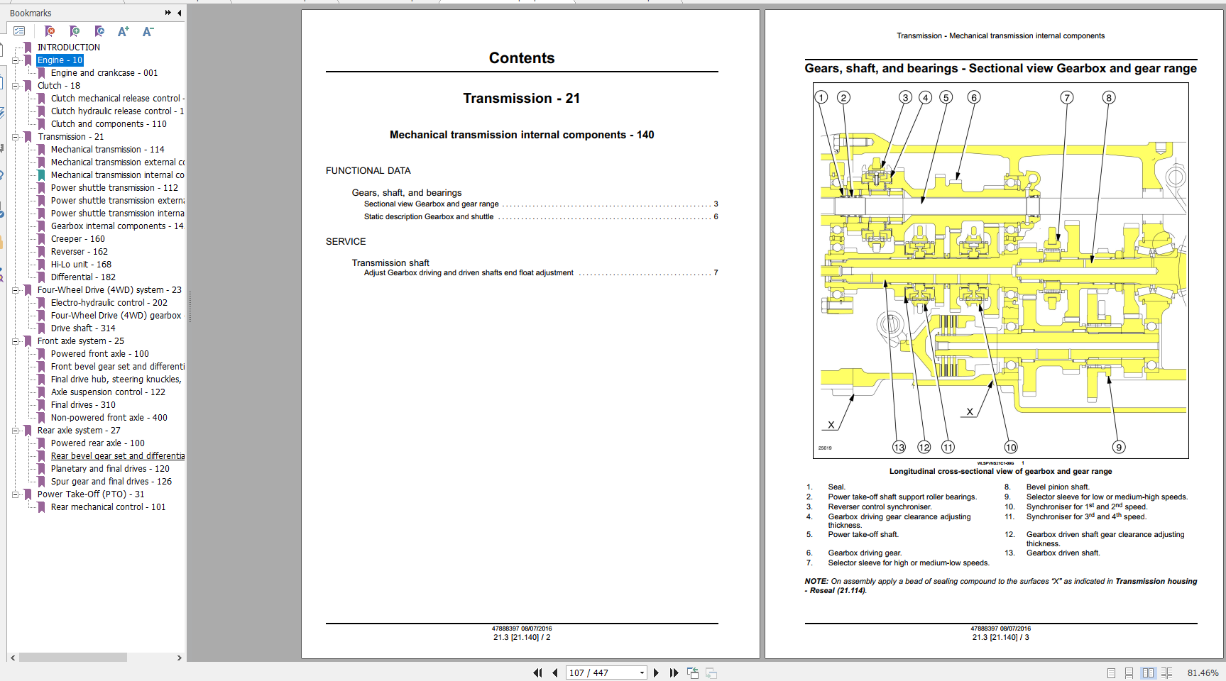Image resolution: width=1226 pixels, height=681 pixels.
Task: Switch to continuous facing layout
Action: [x=1166, y=672]
